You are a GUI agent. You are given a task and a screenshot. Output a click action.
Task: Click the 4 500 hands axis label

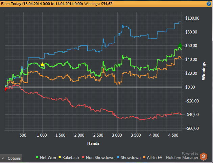173,135
